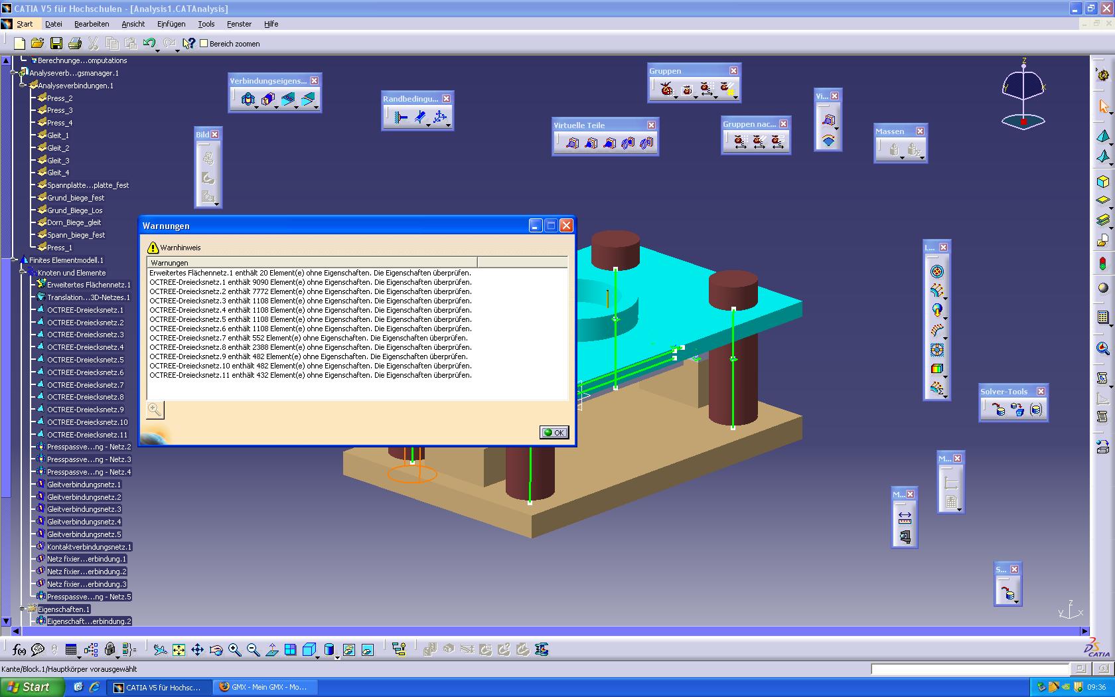Collapse the Analyseverbindungen.1 tree node
1115x697 pixels.
pos(23,86)
